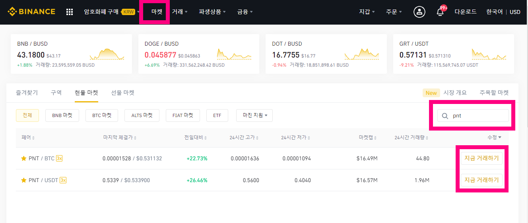
Task: Open the user account profile icon
Action: coord(419,12)
